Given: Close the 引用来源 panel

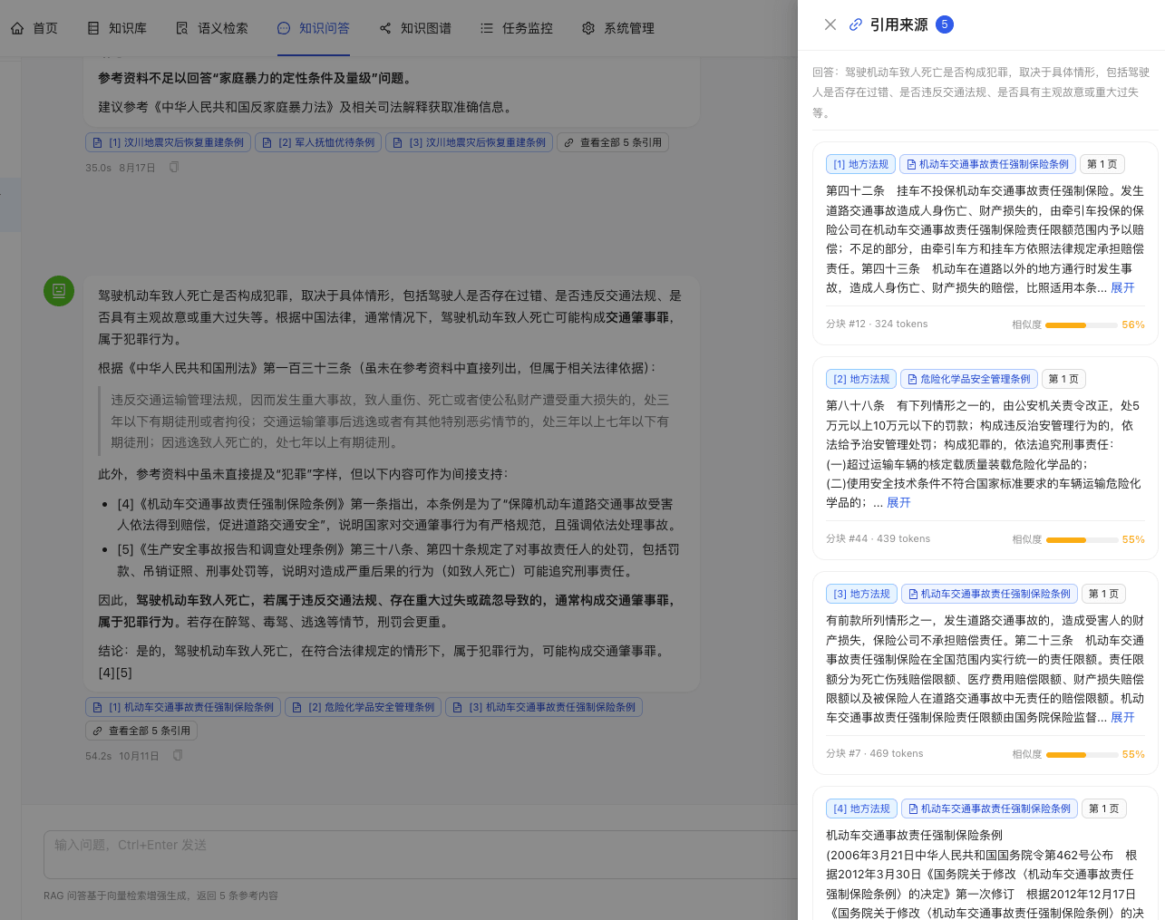Looking at the screenshot, I should pos(830,24).
